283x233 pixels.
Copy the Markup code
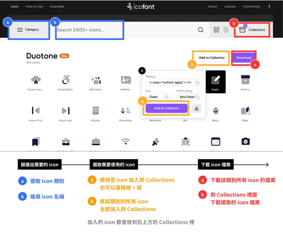(x=197, y=83)
